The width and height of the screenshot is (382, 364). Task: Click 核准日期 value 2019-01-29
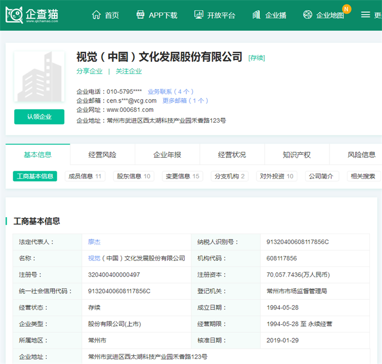pyautogui.click(x=282, y=341)
